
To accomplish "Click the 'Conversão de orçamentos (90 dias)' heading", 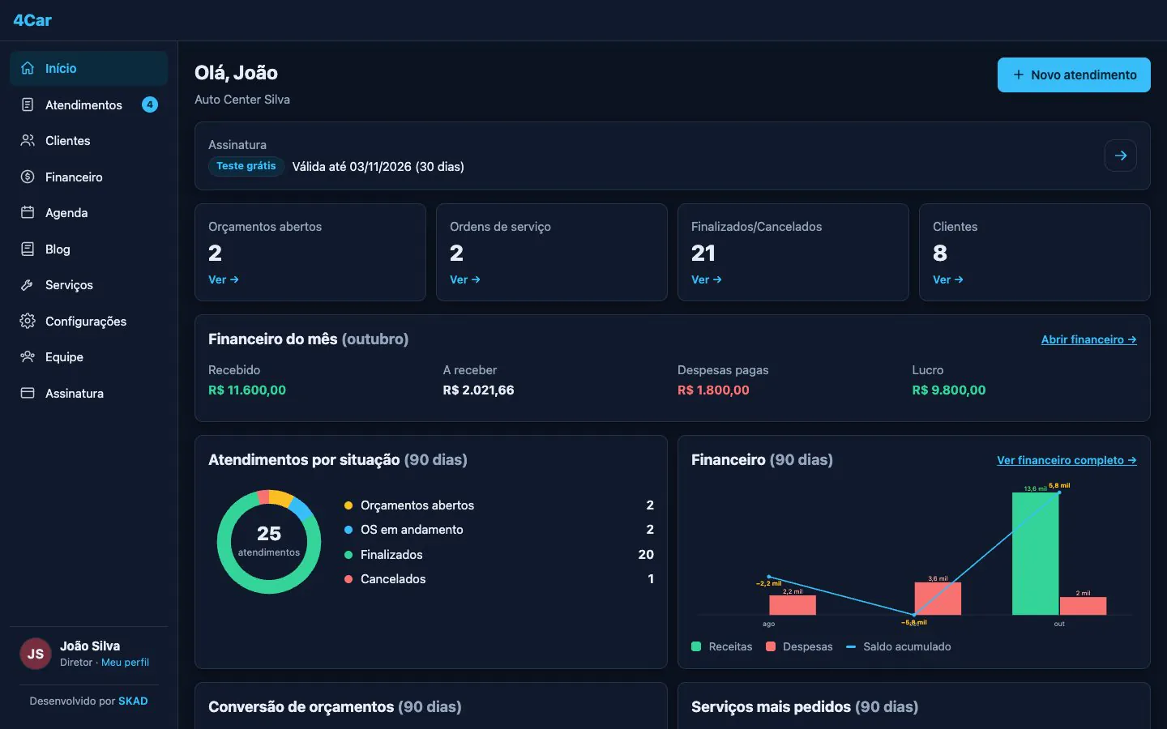I will coord(335,707).
